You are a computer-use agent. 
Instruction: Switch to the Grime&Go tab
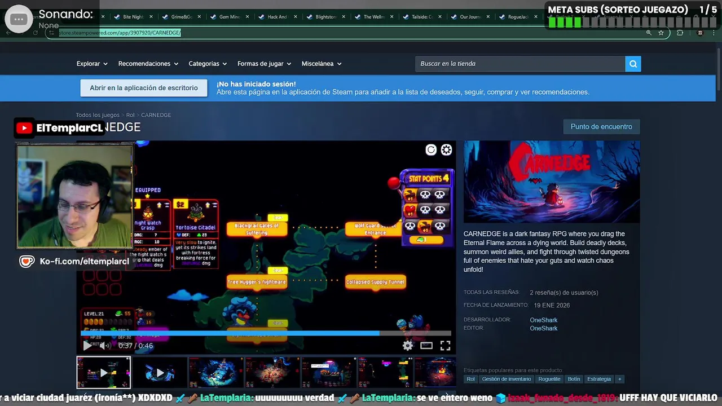coord(180,17)
